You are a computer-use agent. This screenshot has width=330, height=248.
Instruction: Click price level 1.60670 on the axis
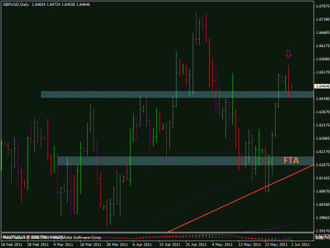pos(323,191)
